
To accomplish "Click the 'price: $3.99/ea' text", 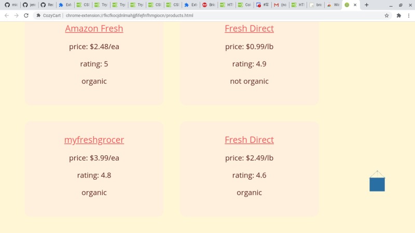I will click(94, 158).
